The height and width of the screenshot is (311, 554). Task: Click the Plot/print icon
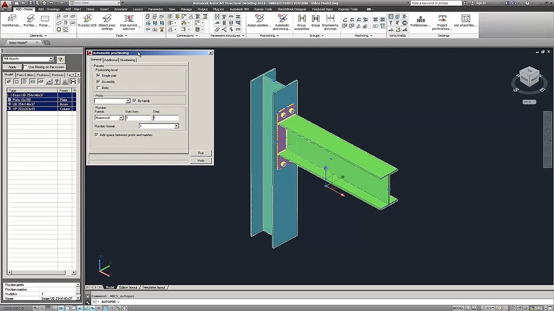pos(44,3)
